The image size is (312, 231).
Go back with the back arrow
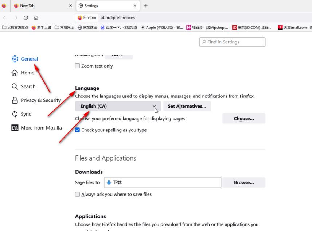[x=5, y=18]
